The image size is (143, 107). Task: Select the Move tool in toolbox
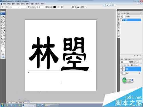tap(4, 17)
